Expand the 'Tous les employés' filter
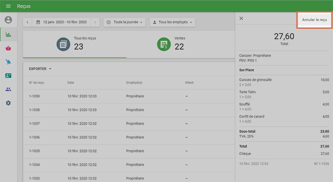This screenshot has width=333, height=182. 172,22
